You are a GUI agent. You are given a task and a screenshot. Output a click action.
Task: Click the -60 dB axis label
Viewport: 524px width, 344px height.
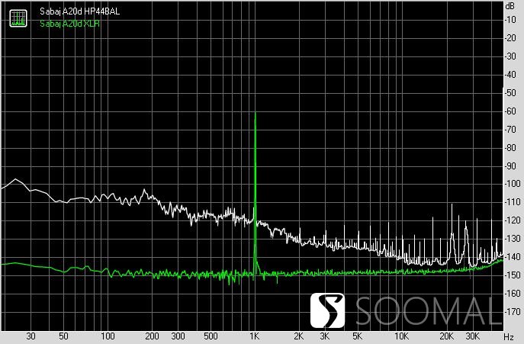[513, 111]
